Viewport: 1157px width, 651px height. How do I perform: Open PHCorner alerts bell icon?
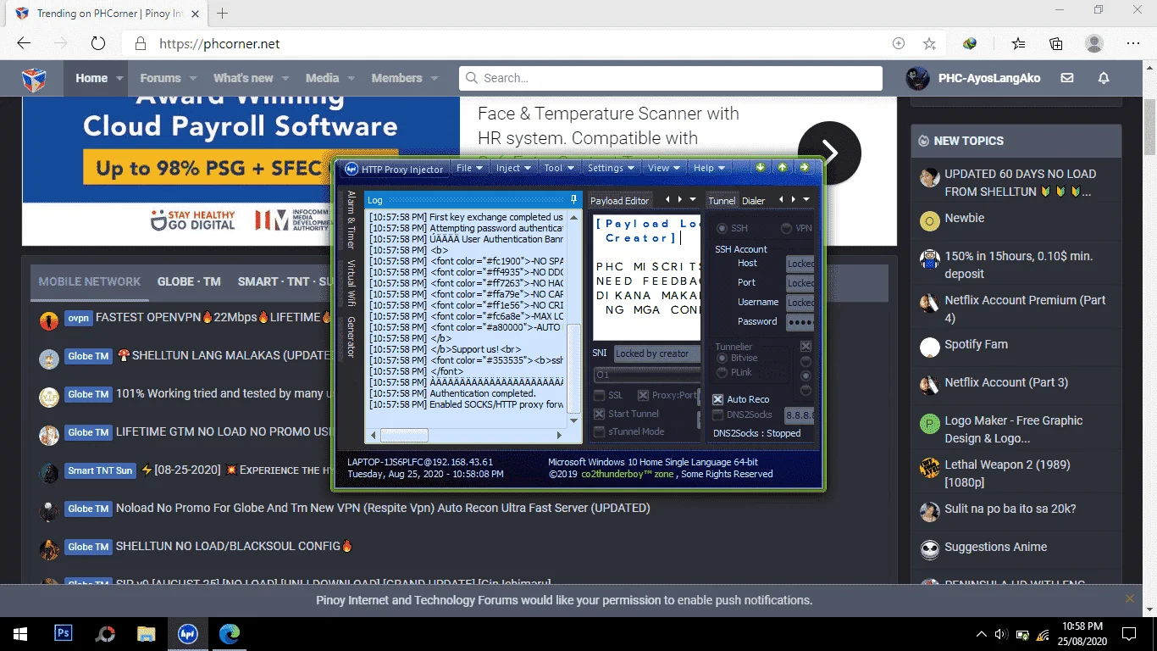tap(1104, 78)
